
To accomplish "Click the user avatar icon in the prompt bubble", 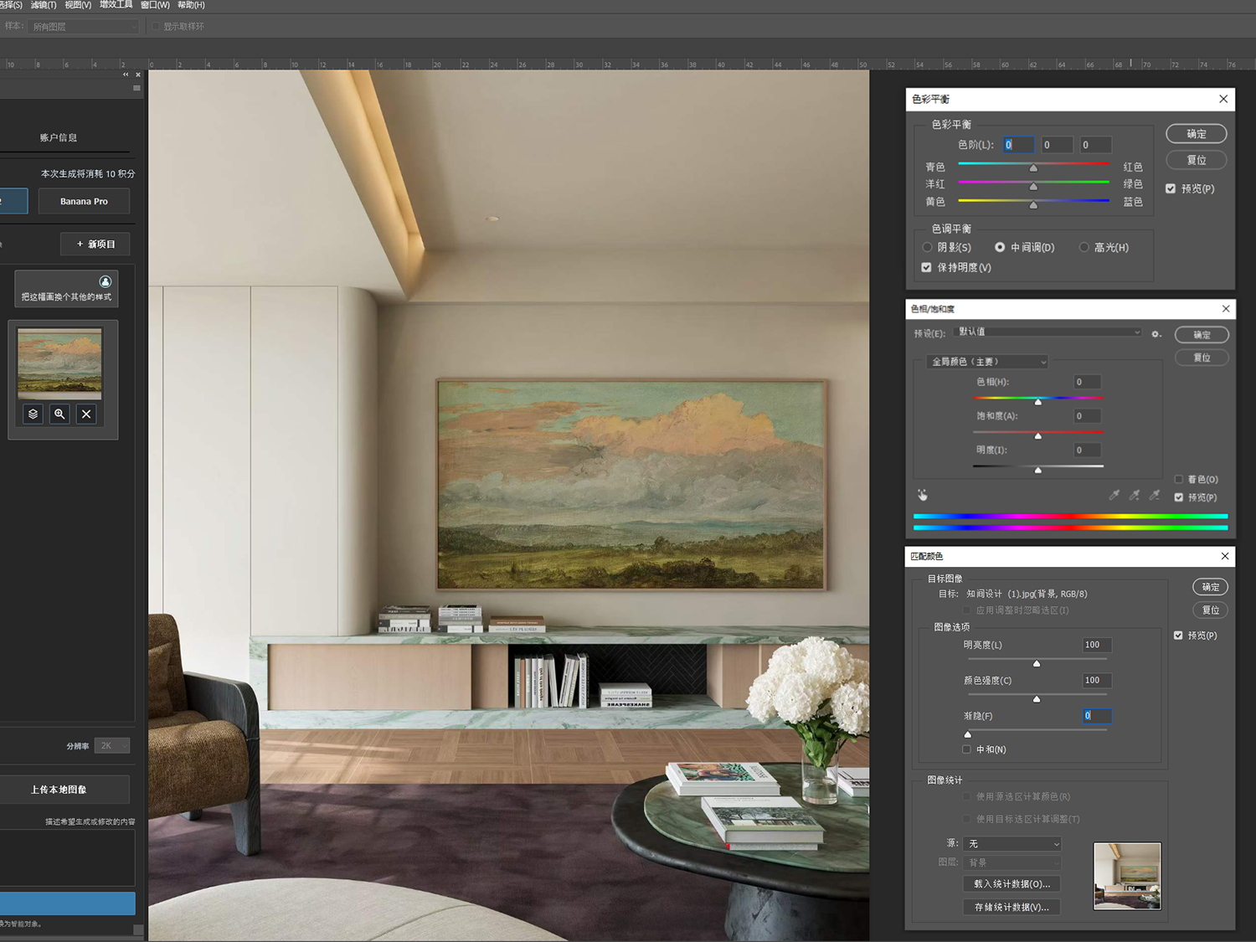I will click(106, 281).
